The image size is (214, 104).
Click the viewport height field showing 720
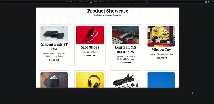click(x=87, y=2)
